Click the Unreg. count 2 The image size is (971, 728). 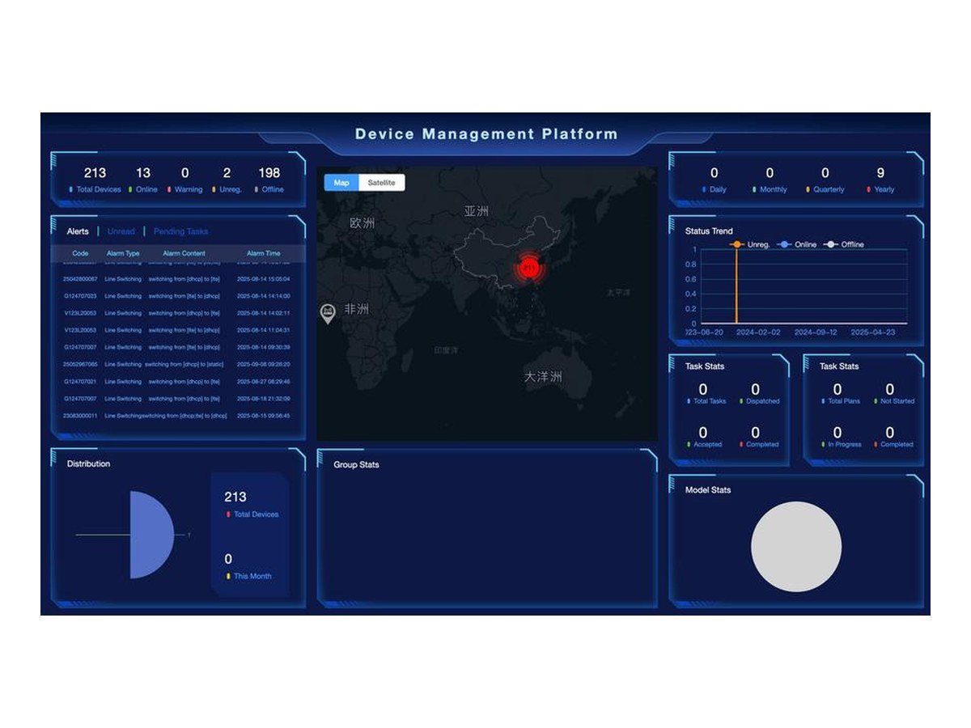(x=227, y=172)
